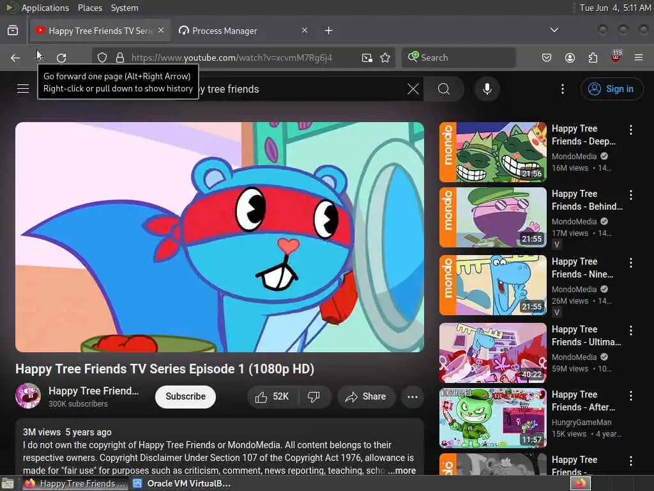Open picture-in-picture from the address bar
Screen dimensions: 654x491
(367, 58)
